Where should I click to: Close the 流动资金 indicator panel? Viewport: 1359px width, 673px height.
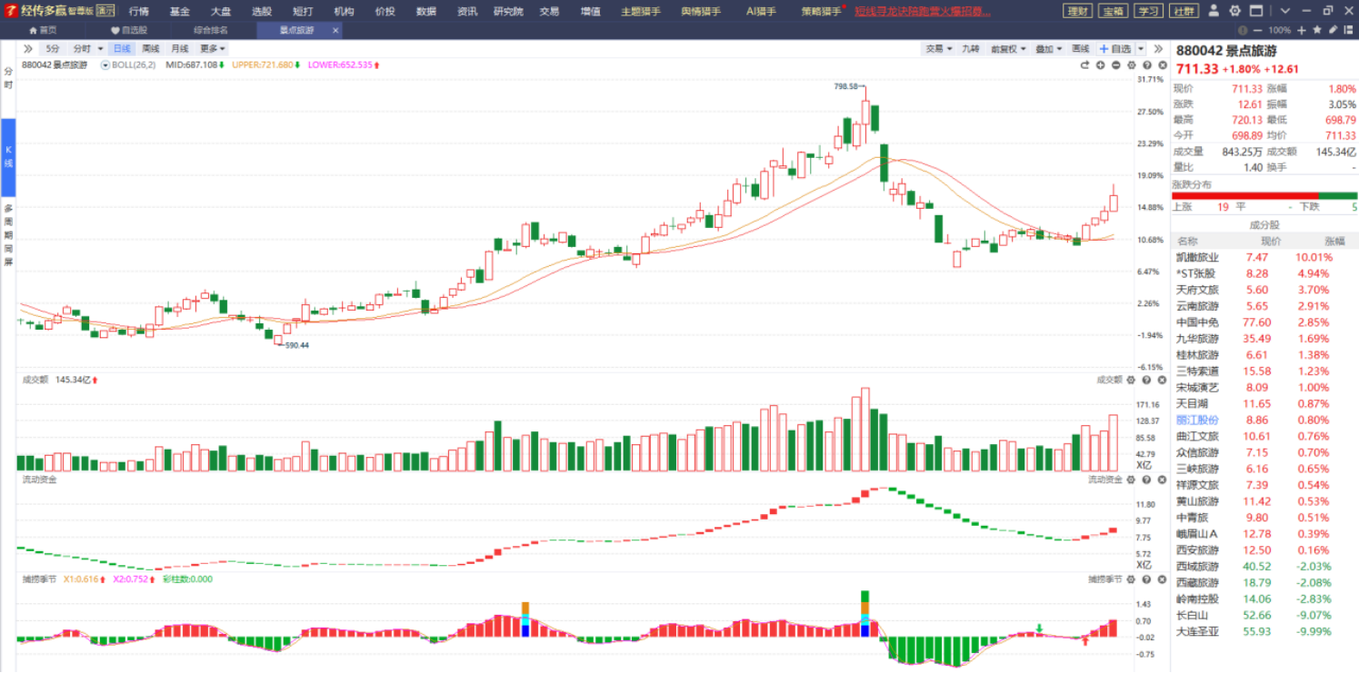click(x=1161, y=480)
